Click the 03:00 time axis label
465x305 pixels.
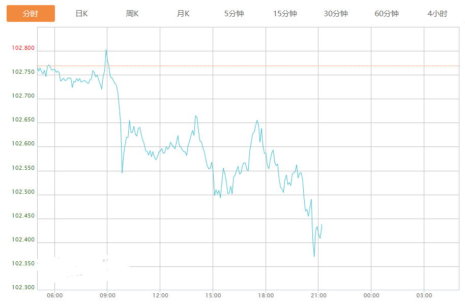click(424, 295)
